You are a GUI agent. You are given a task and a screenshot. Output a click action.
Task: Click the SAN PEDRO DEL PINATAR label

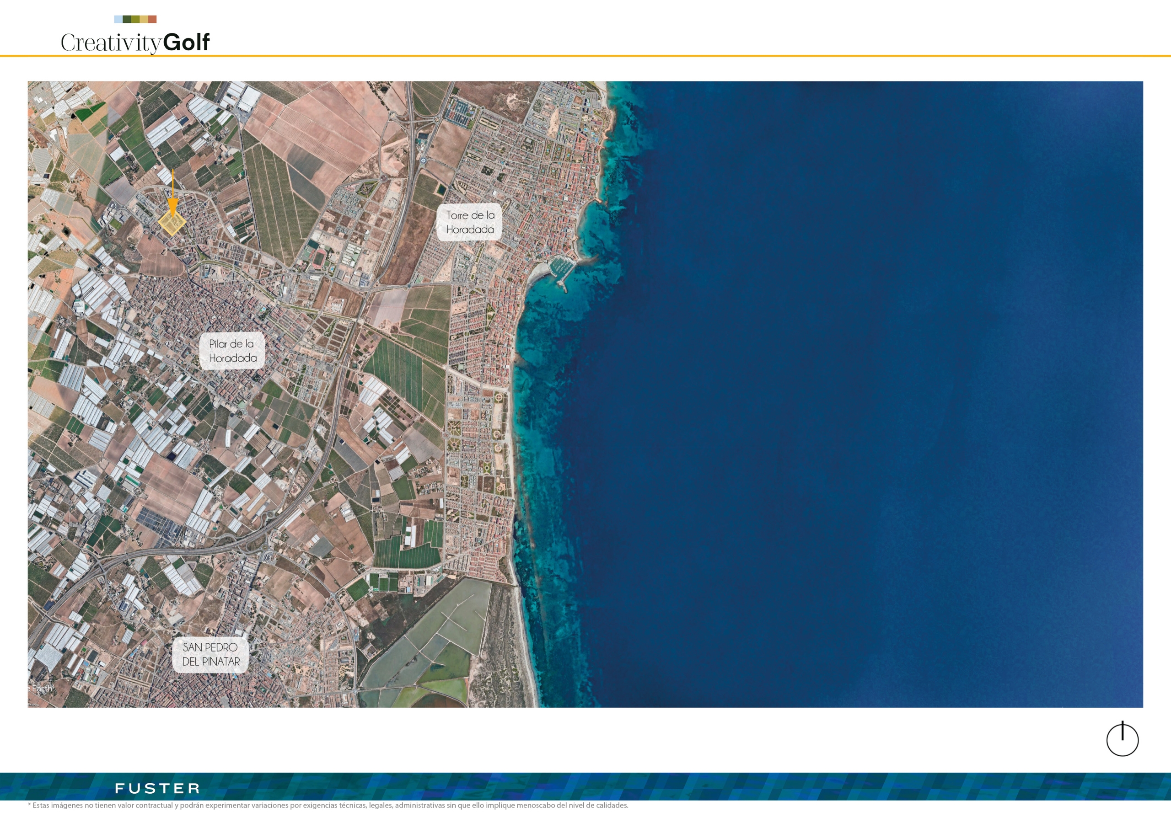pyautogui.click(x=210, y=654)
